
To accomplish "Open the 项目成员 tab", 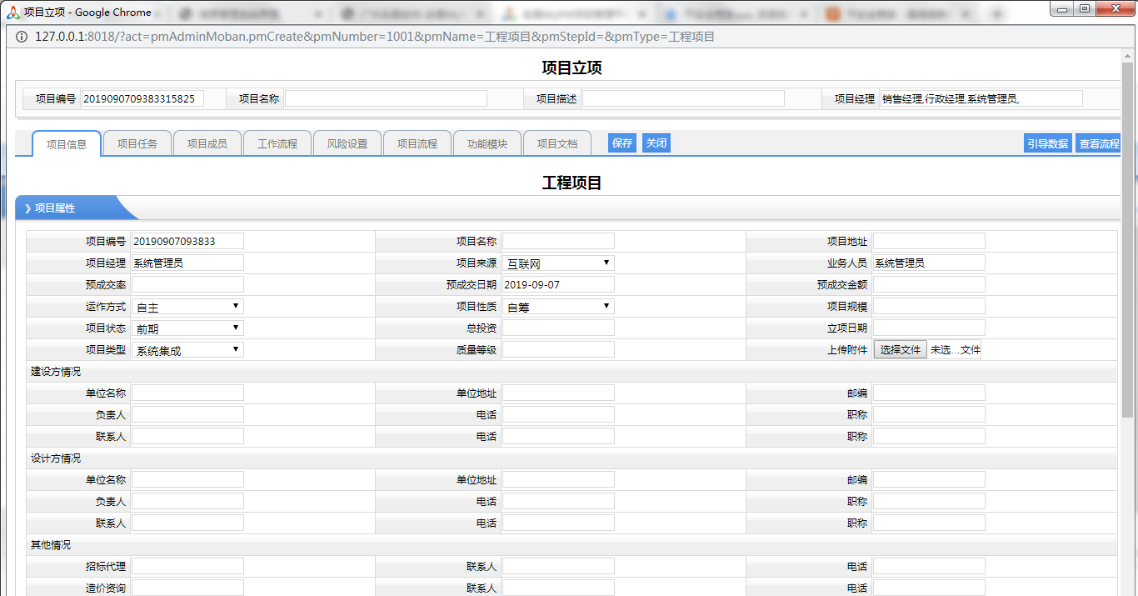I will pyautogui.click(x=207, y=143).
